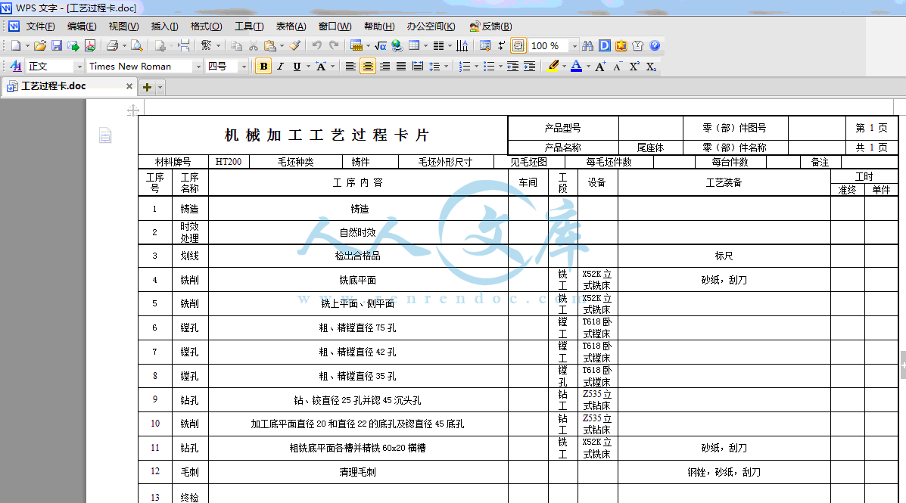Apply blue font color
The image size is (906, 503).
tap(577, 67)
